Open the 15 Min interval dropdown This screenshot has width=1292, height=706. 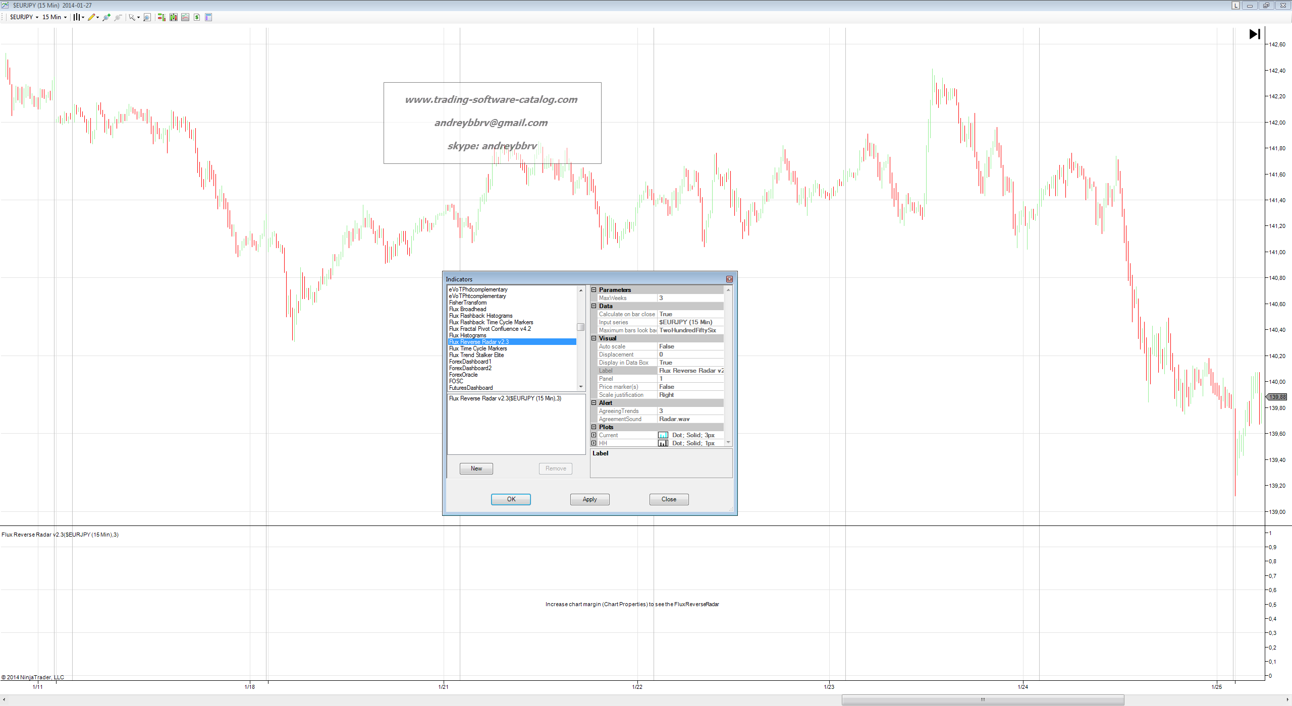point(54,17)
